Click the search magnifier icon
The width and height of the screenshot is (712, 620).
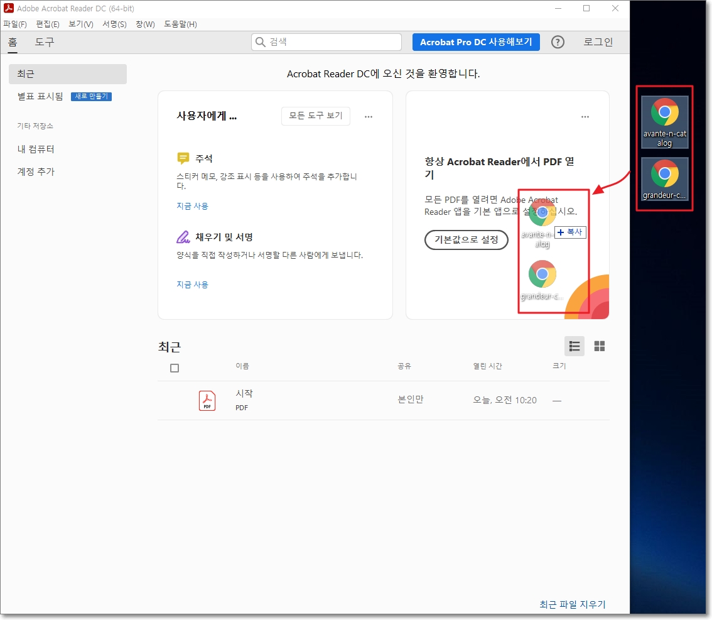click(260, 42)
